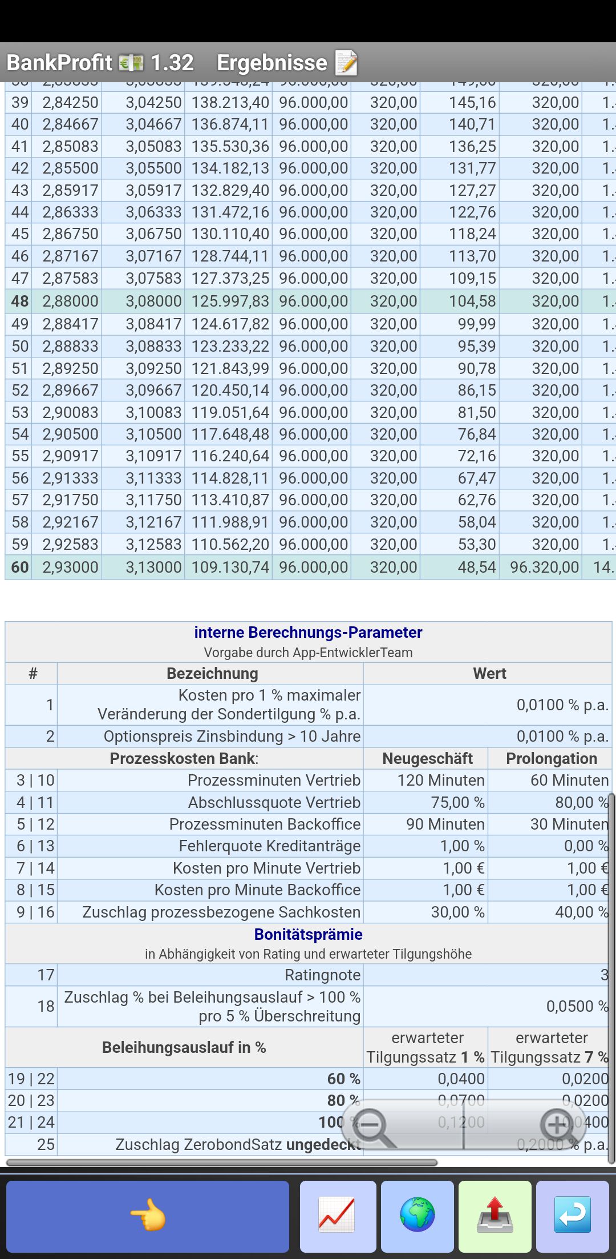Tap the 'Abschlussquote Vertrieb' label
616x1259 pixels.
pyautogui.click(x=274, y=802)
